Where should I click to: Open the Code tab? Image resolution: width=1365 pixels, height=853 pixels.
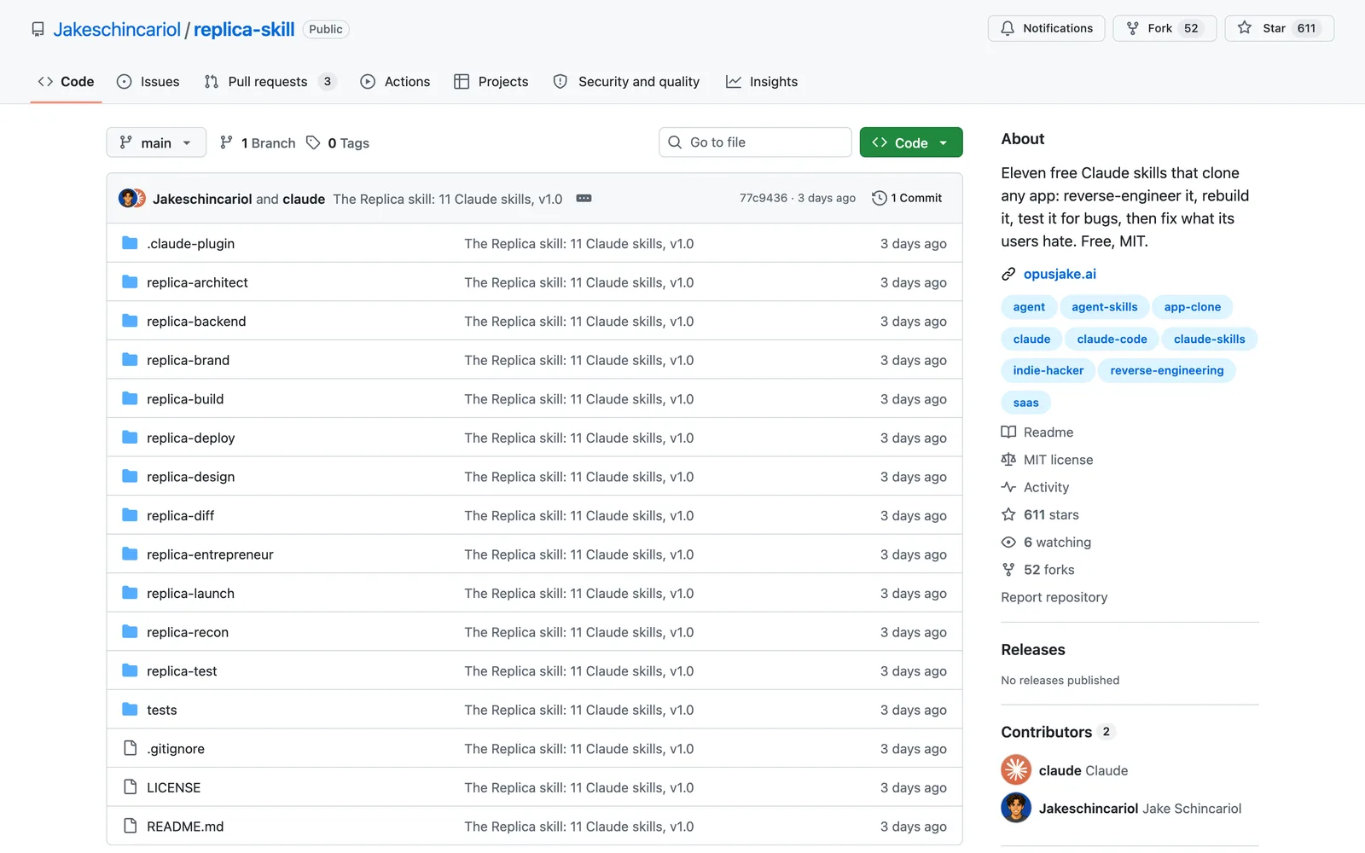[x=66, y=82]
